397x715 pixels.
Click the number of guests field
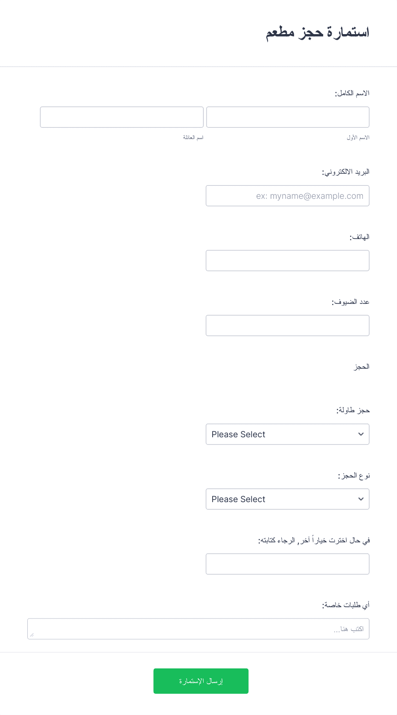click(x=288, y=326)
